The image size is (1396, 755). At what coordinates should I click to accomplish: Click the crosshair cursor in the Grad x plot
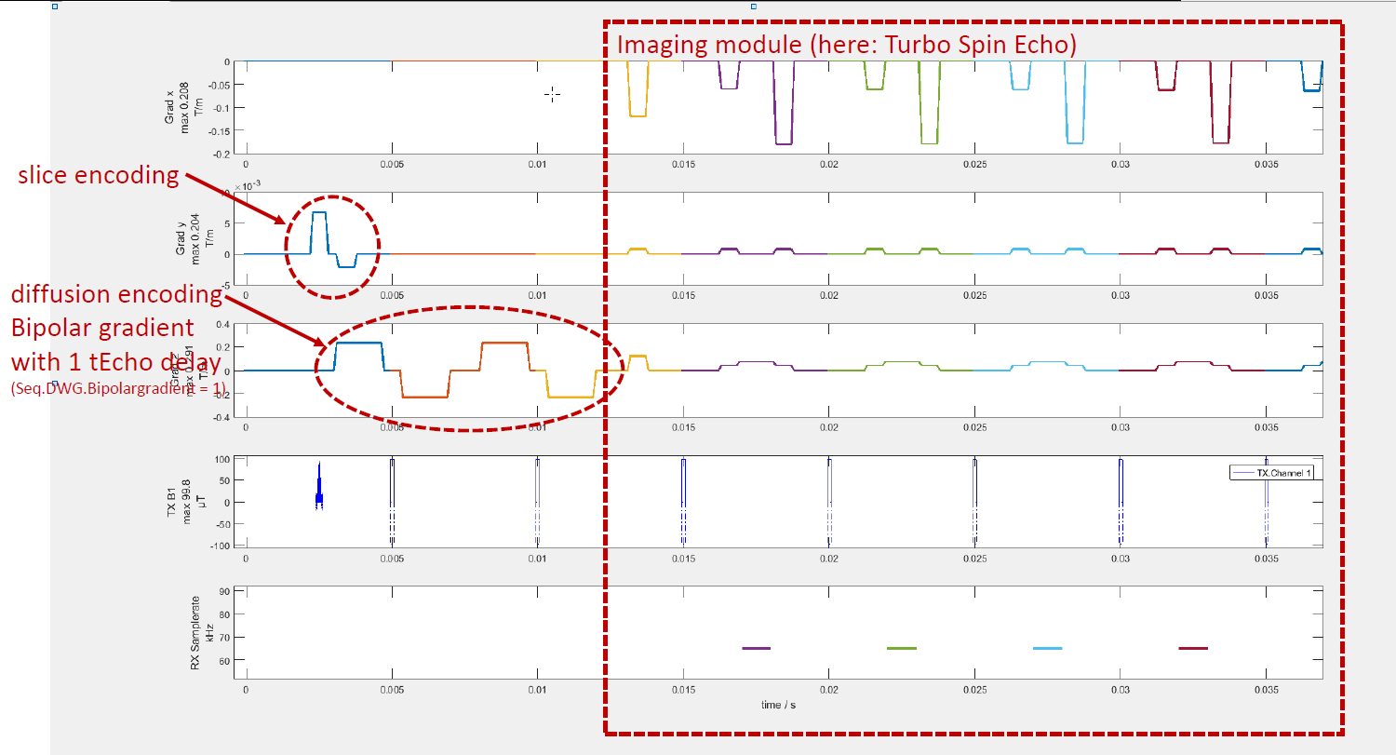click(x=552, y=94)
